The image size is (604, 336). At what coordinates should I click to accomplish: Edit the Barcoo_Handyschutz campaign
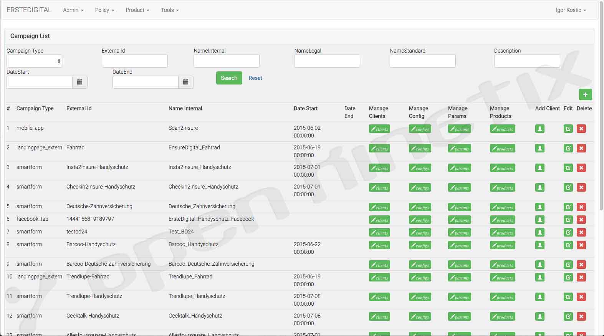[x=568, y=245]
